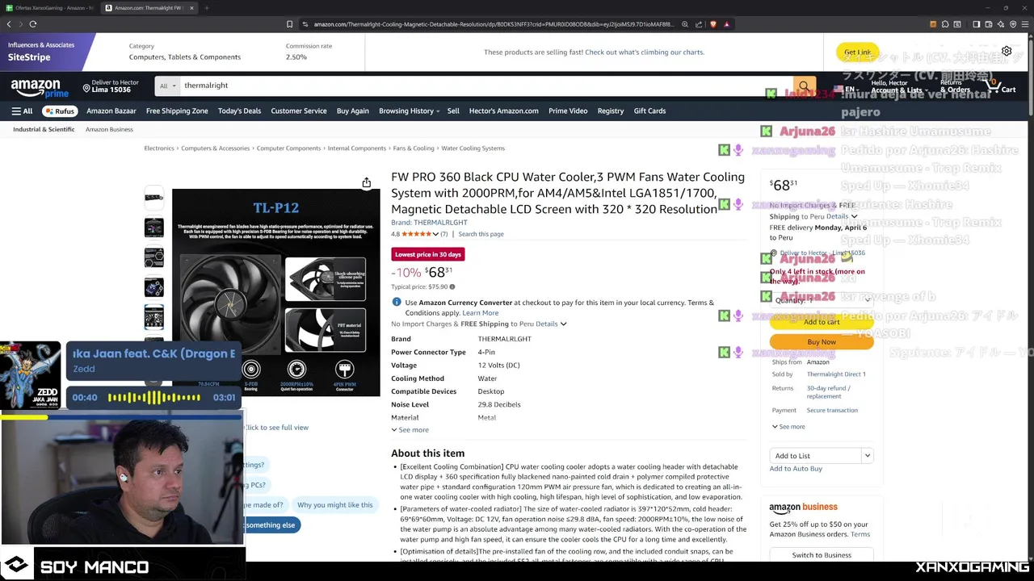
Task: Expand the star rating breakdown chevron
Action: (435, 234)
